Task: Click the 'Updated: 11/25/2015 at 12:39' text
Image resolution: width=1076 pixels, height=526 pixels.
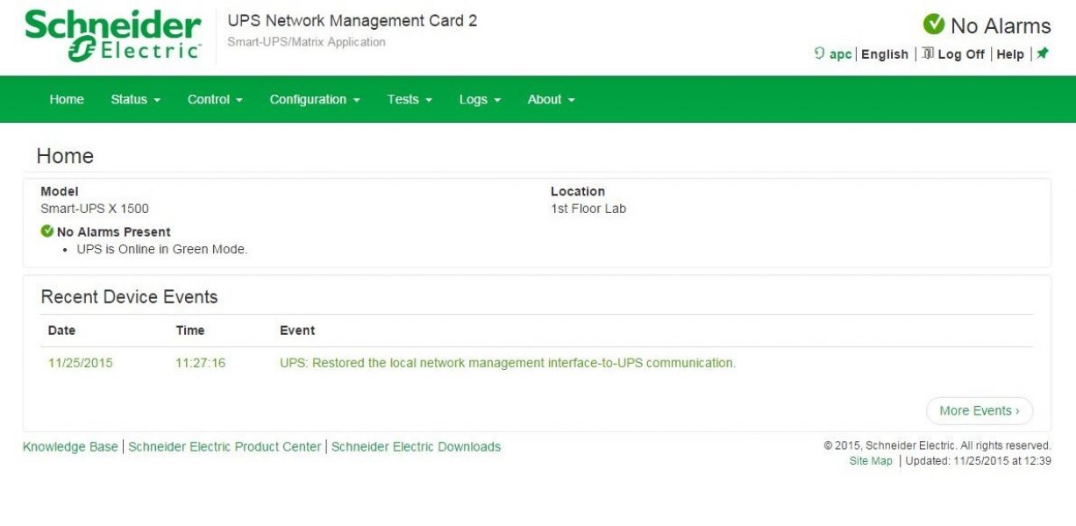Action: (x=978, y=461)
